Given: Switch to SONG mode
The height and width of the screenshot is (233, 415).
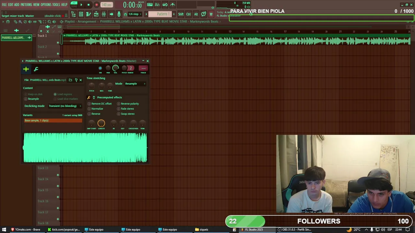Looking at the screenshot, I should pos(74,6).
